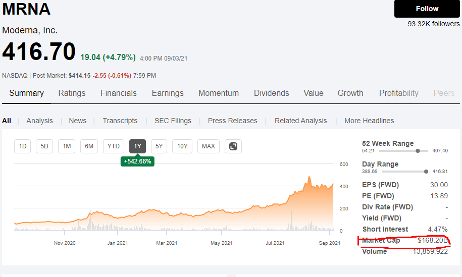Click the Follow button
The height and width of the screenshot is (277, 462).
coord(427,9)
